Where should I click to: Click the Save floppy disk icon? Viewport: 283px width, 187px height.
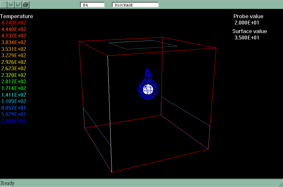pyautogui.click(x=18, y=4)
